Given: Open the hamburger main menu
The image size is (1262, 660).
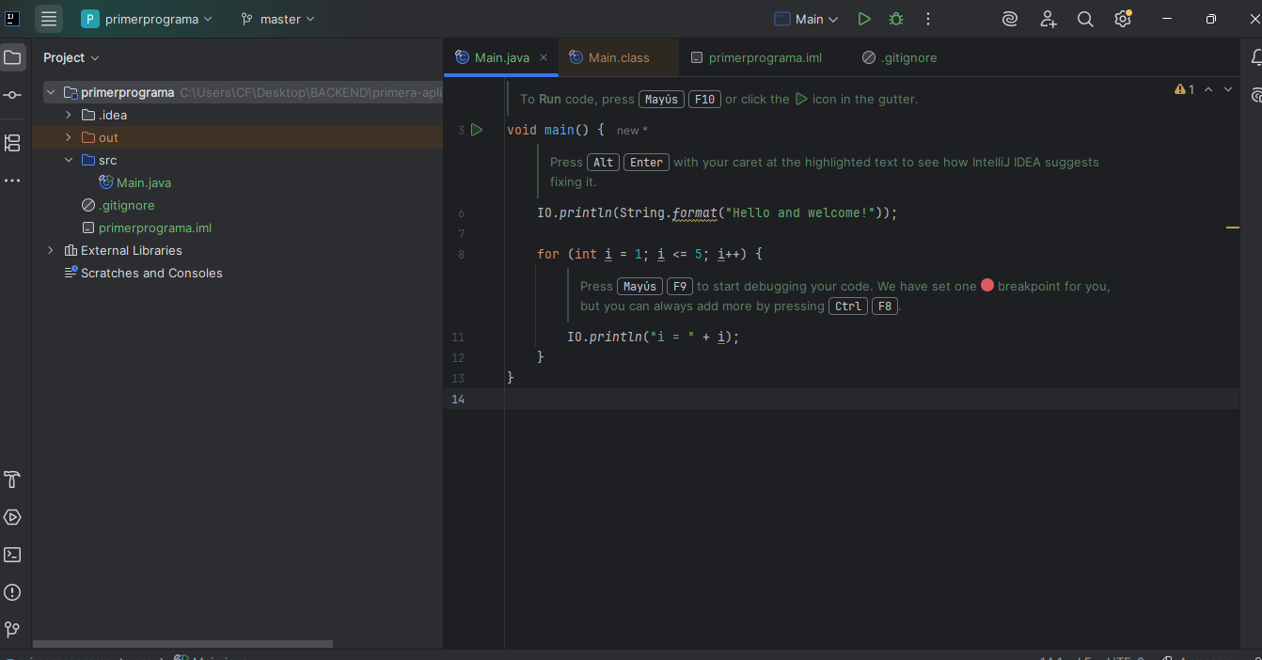Looking at the screenshot, I should [49, 19].
